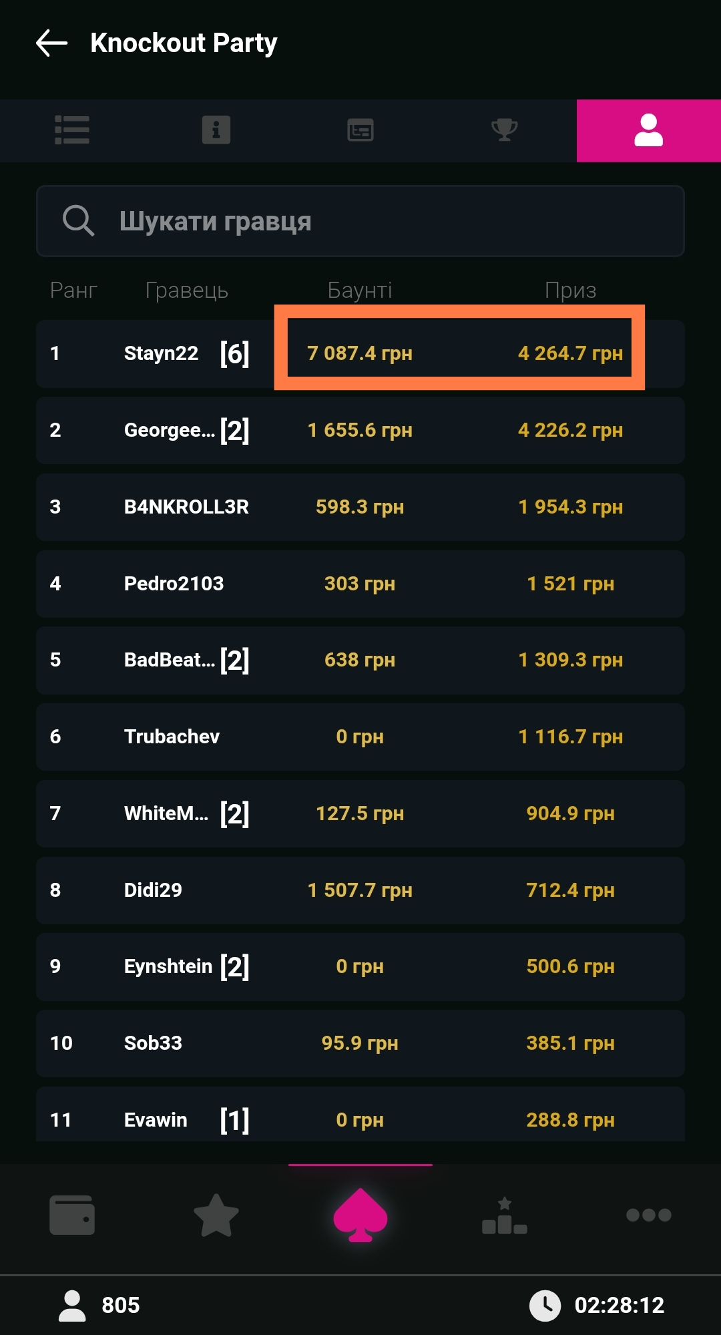Screen dimensions: 721x1335
Task: Open the tournament info tab
Action: 216,130
